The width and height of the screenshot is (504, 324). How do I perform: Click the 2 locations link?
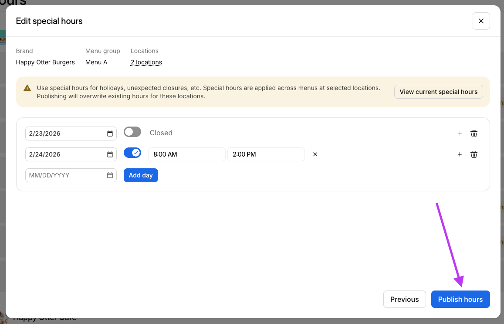click(x=146, y=62)
